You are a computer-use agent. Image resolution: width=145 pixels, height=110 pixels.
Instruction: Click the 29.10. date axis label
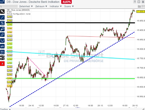135,106
